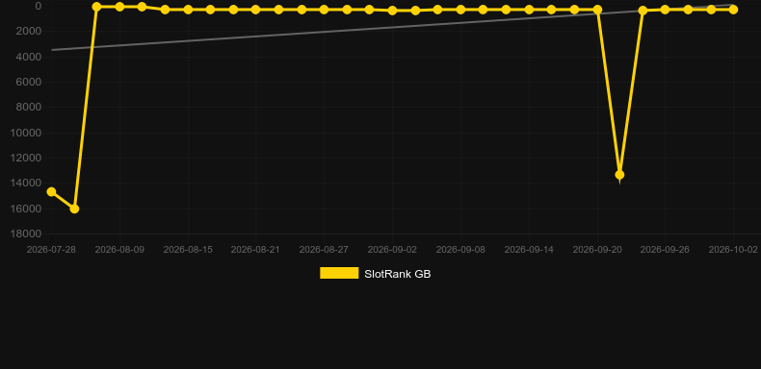The width and height of the screenshot is (761, 369).
Task: Click the 6000 y-axis label
Action: [28, 83]
